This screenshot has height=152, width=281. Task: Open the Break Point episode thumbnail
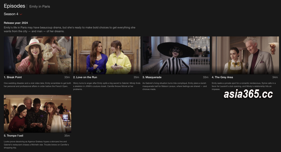click(x=37, y=55)
